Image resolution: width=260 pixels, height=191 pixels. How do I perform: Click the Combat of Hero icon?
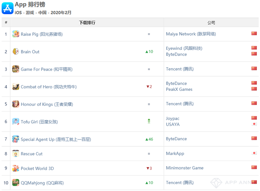click(16, 86)
